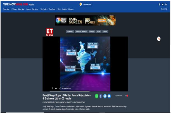The width and height of the screenshot is (171, 113).
Task: Click the General Audience label
Action: pyautogui.click(x=79, y=102)
